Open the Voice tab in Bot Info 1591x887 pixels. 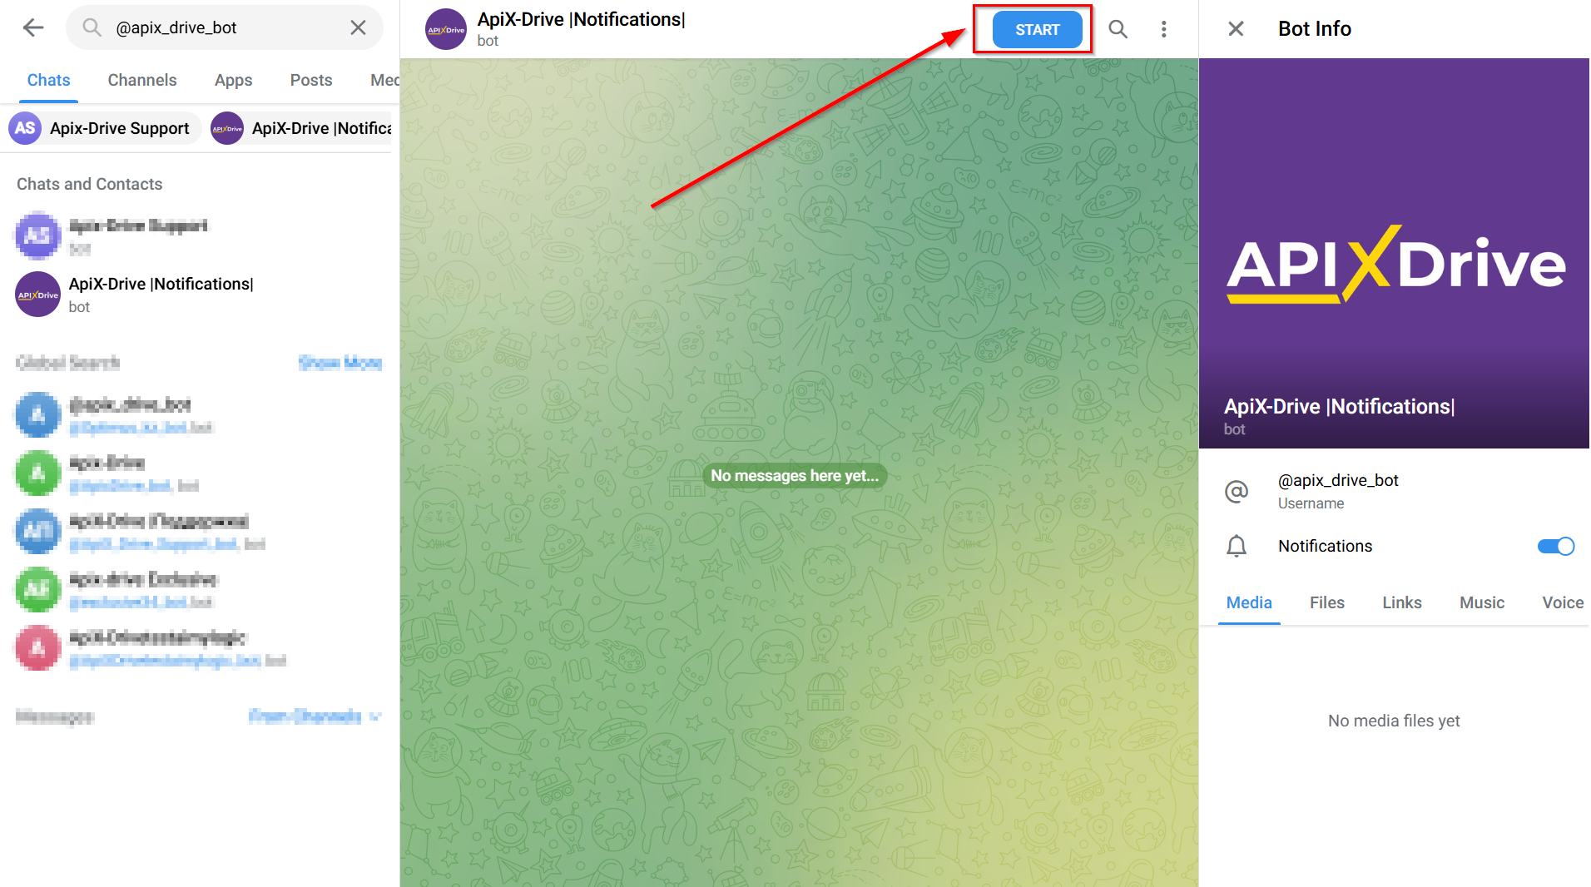pyautogui.click(x=1563, y=602)
